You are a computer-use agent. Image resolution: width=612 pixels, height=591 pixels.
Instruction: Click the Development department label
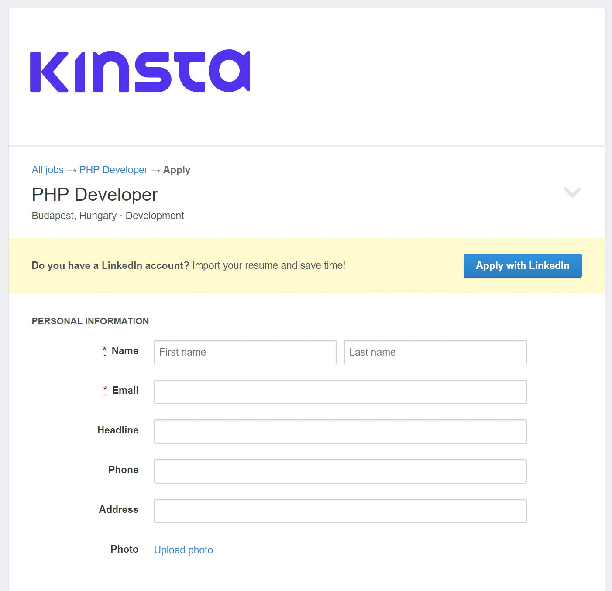tap(155, 215)
